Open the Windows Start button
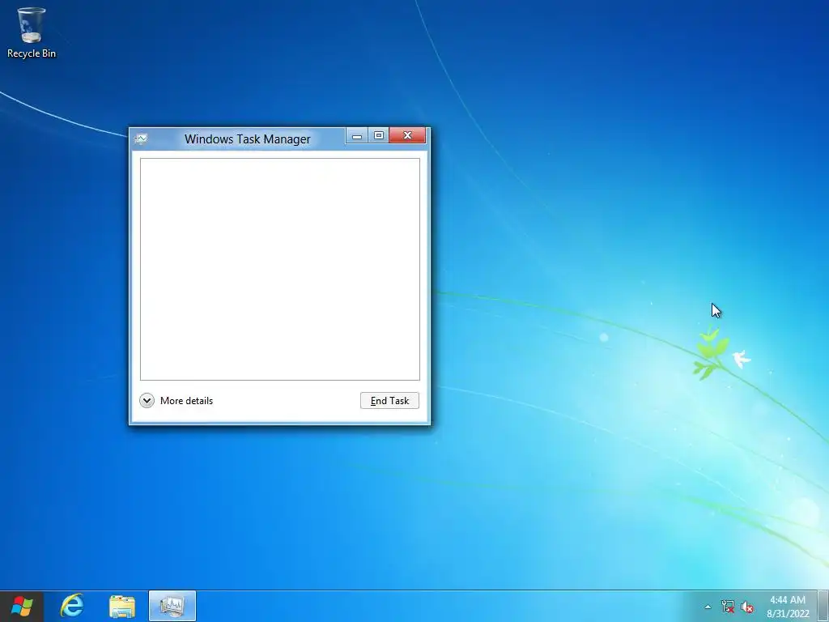The image size is (829, 622). (x=22, y=606)
